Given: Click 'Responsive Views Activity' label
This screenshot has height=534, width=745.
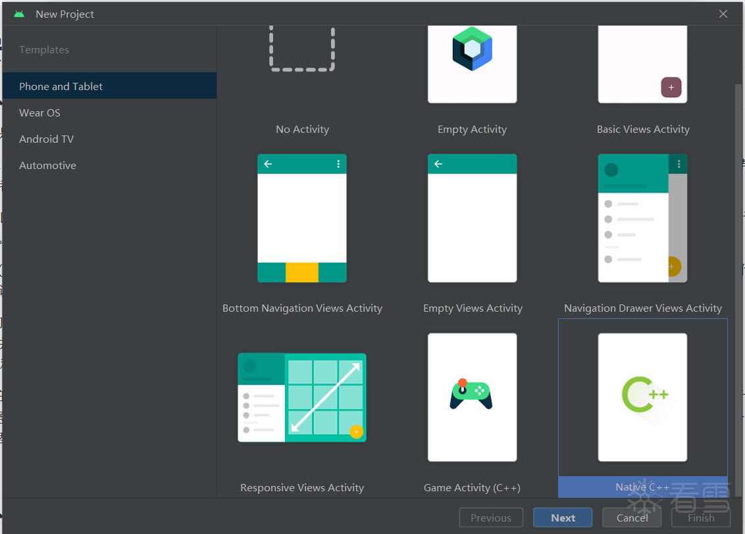Looking at the screenshot, I should tap(302, 488).
